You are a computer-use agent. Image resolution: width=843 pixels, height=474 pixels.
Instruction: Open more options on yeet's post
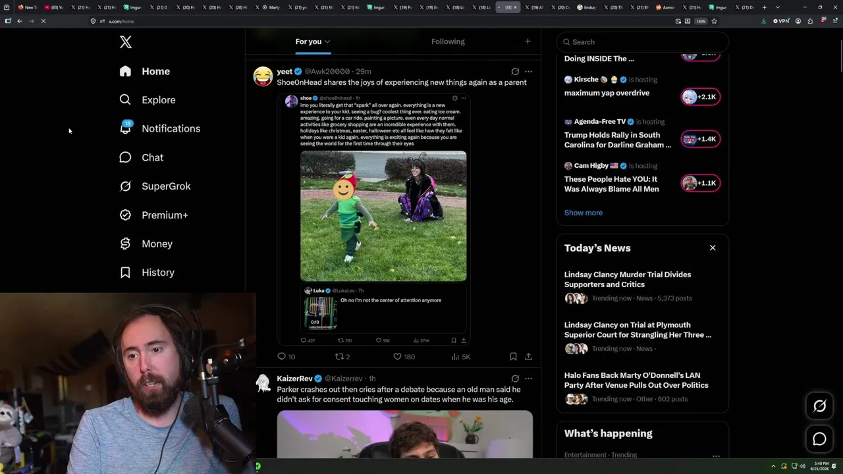tap(528, 71)
